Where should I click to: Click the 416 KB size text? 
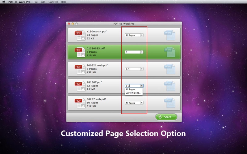coord(91,55)
